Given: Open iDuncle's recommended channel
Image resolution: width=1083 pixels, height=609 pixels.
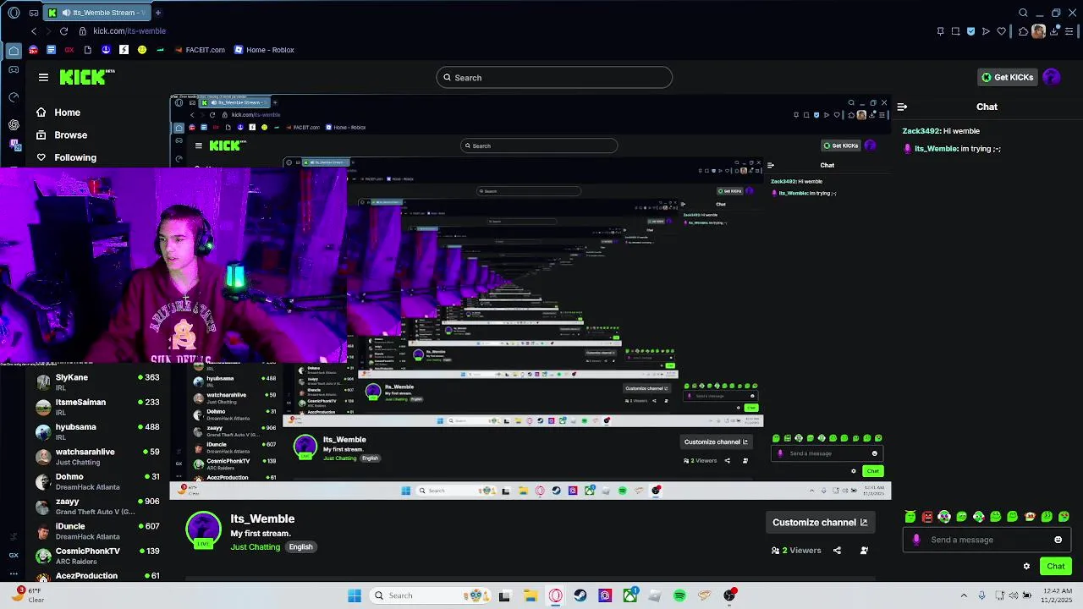Looking at the screenshot, I should (97, 530).
